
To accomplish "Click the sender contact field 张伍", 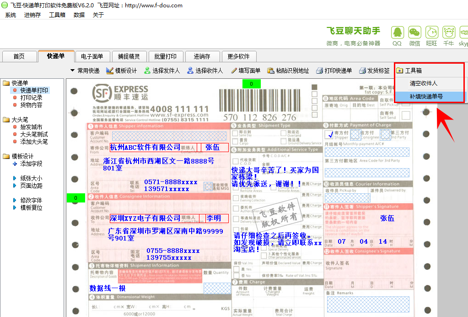I will (x=215, y=148).
